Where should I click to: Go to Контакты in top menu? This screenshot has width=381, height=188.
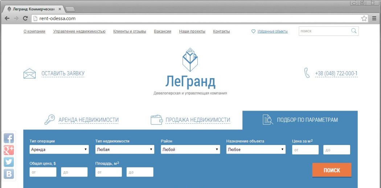(x=221, y=31)
